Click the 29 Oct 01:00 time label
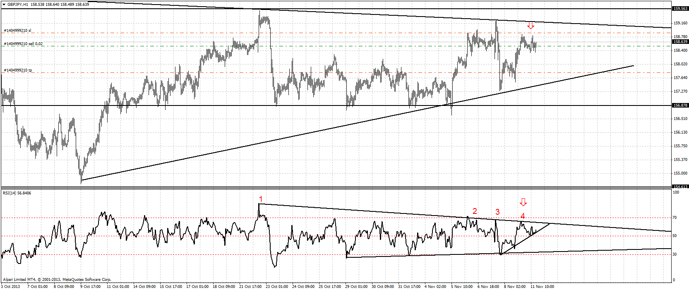 pos(356,287)
